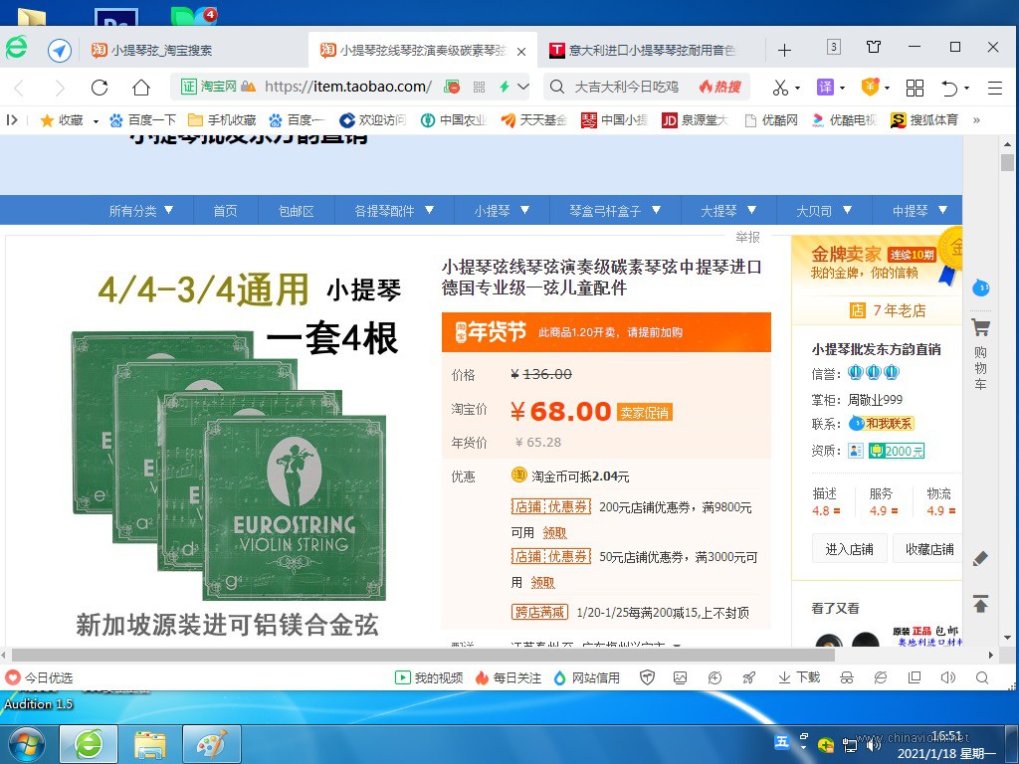The image size is (1019, 764).
Task: Open the shopping cart sidebar icon
Action: [980, 326]
